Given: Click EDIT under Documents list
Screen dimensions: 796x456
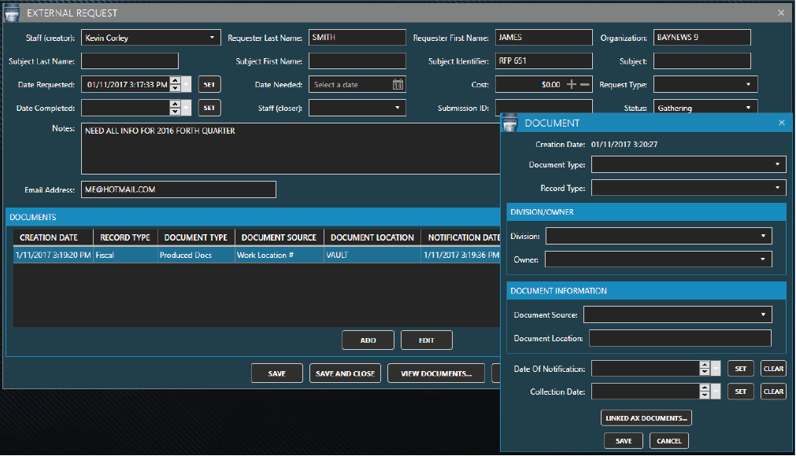Looking at the screenshot, I should pyautogui.click(x=427, y=340).
